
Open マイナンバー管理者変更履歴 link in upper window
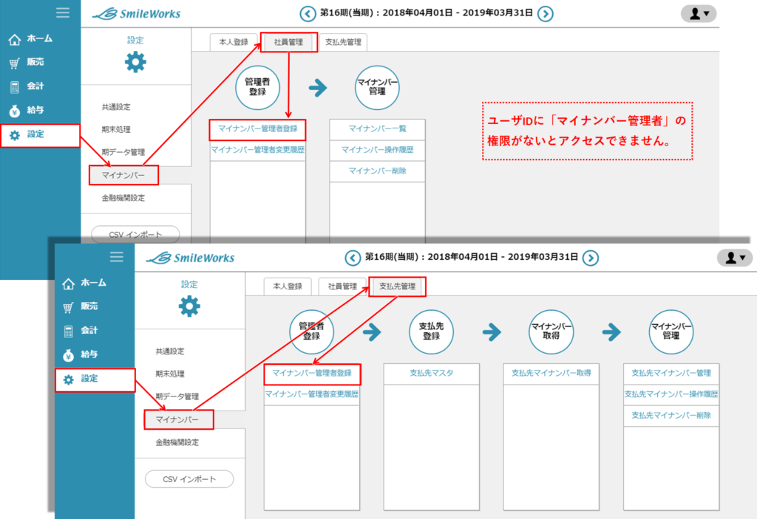258,150
